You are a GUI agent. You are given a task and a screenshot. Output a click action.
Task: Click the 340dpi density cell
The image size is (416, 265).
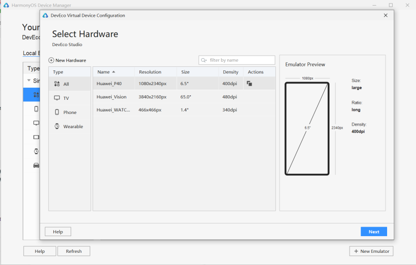click(x=230, y=110)
